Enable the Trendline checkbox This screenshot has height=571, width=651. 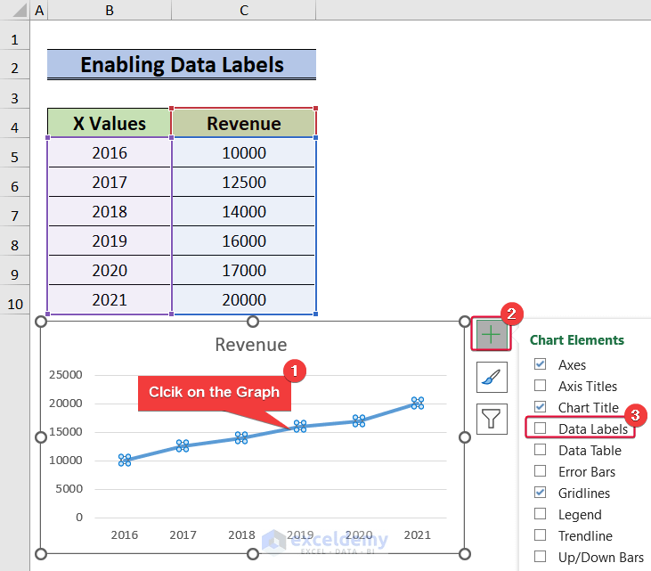click(540, 534)
